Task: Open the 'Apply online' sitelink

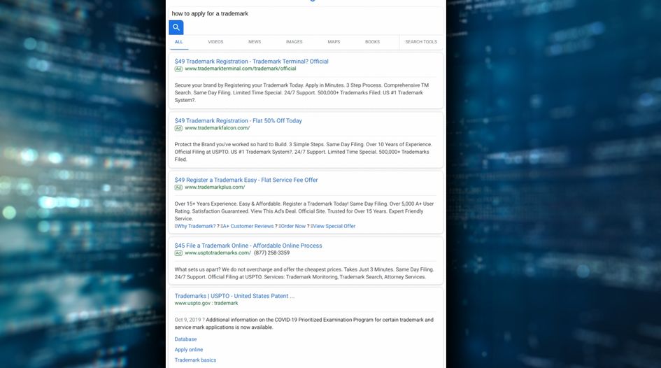Action: coord(188,349)
